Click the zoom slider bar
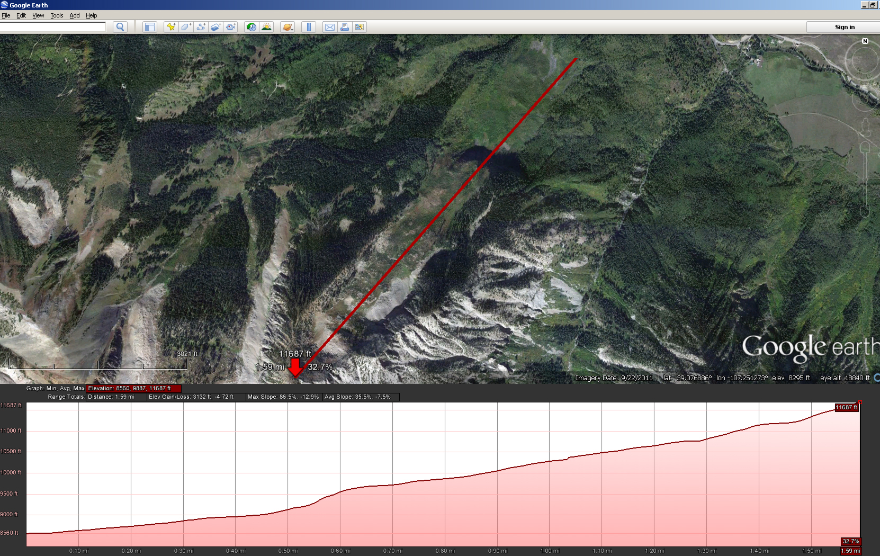 click(x=865, y=180)
